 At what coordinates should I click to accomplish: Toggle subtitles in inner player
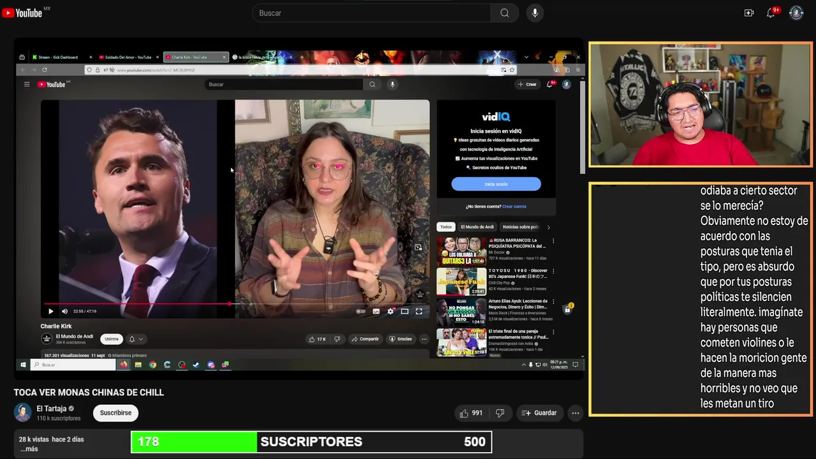pos(376,311)
